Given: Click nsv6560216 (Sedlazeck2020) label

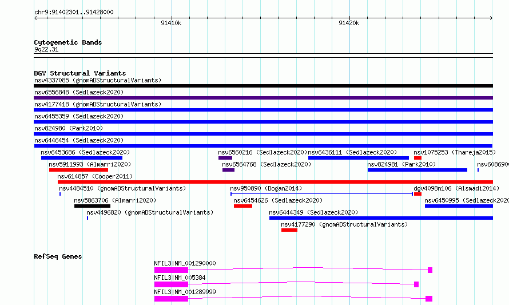Looking at the screenshot, I should [263, 152].
